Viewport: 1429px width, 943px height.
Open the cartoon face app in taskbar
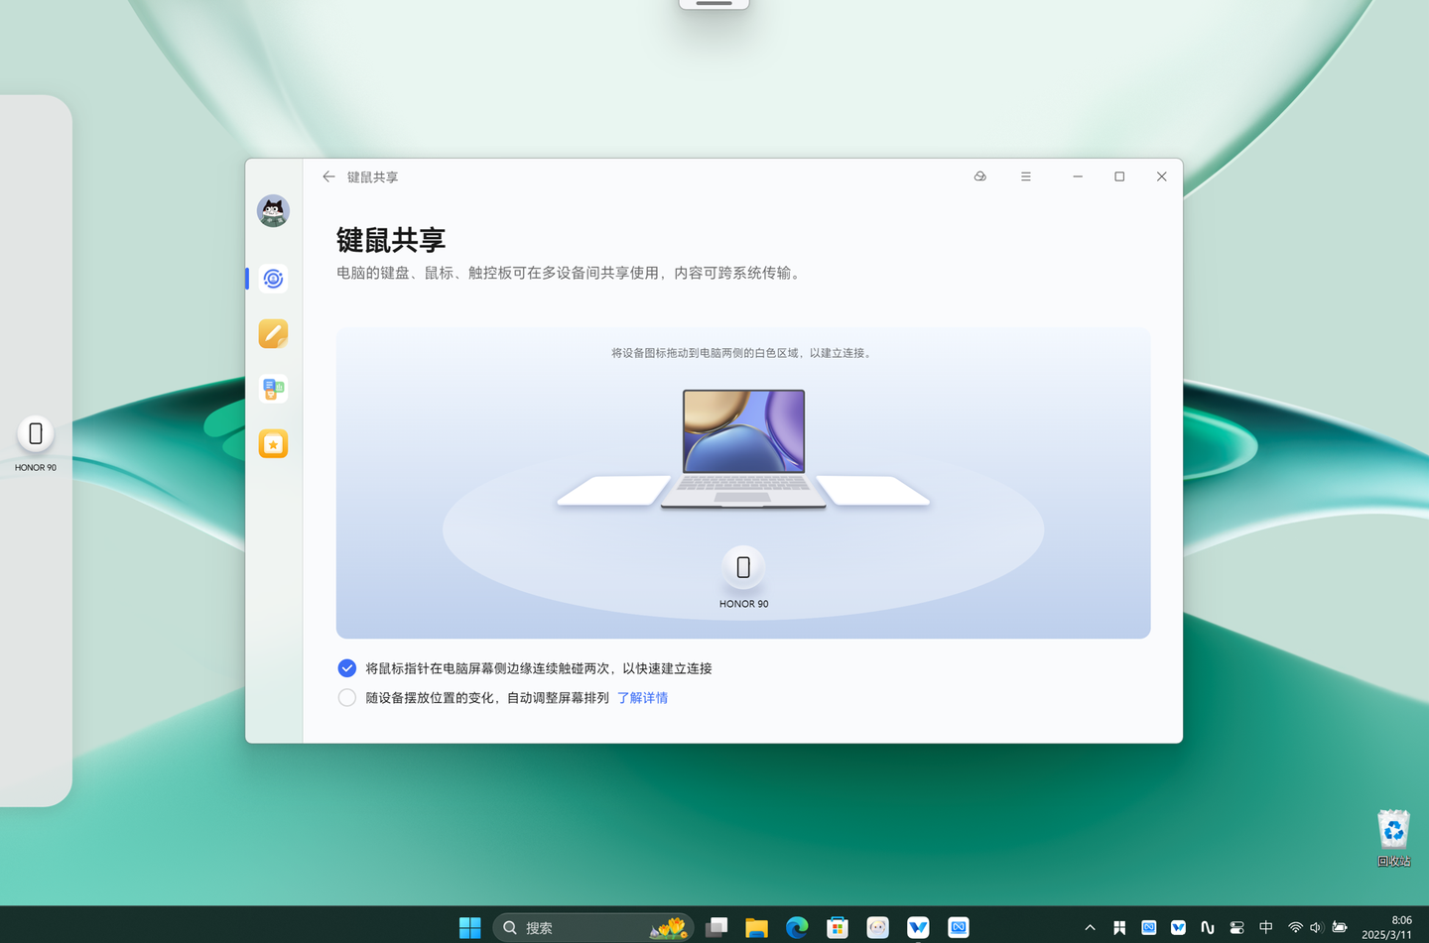coord(877,927)
